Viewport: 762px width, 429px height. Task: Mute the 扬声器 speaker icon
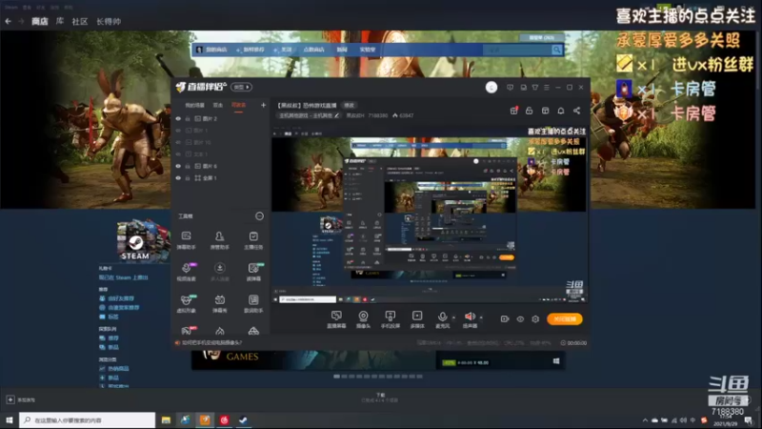tap(470, 317)
